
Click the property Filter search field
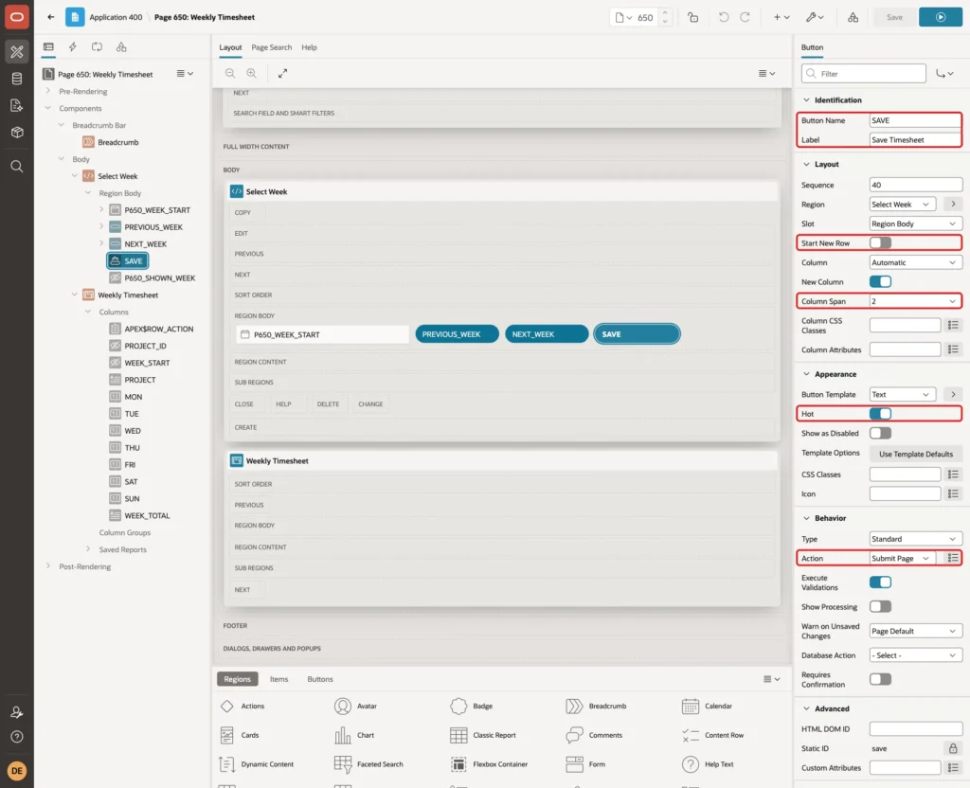click(864, 74)
